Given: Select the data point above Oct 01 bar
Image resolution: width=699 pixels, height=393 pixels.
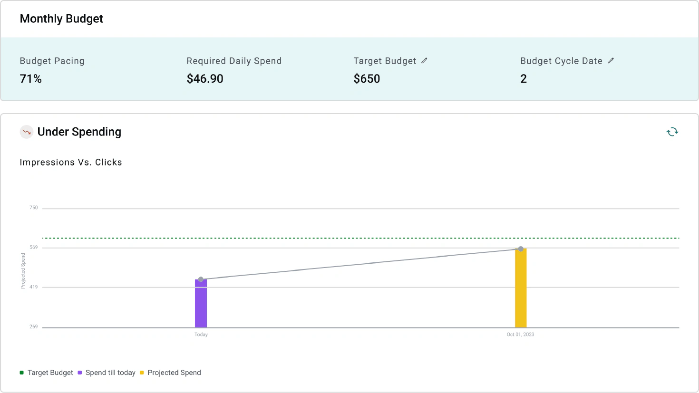Looking at the screenshot, I should coord(521,249).
